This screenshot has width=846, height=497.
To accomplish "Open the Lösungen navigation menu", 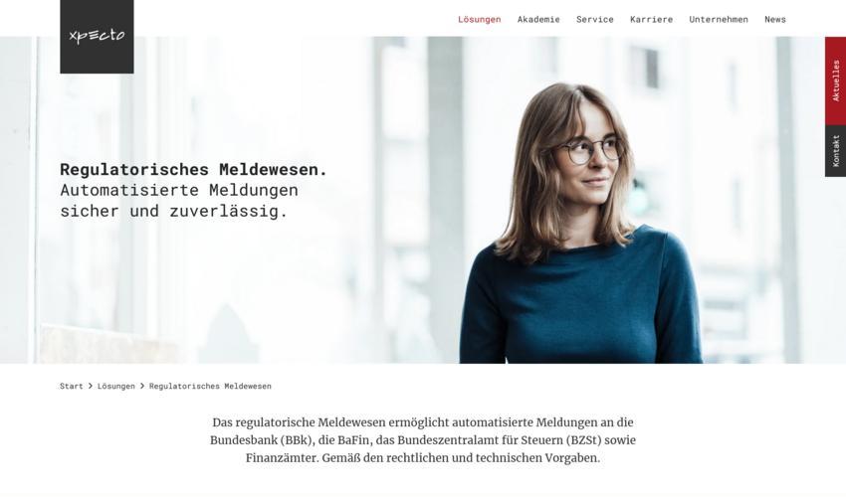I will [479, 20].
